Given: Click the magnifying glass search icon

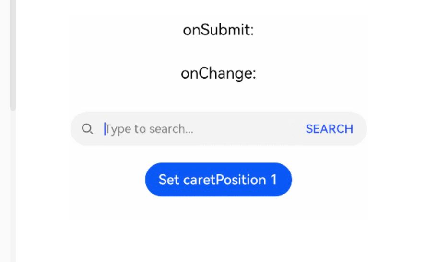Looking at the screenshot, I should coord(87,129).
